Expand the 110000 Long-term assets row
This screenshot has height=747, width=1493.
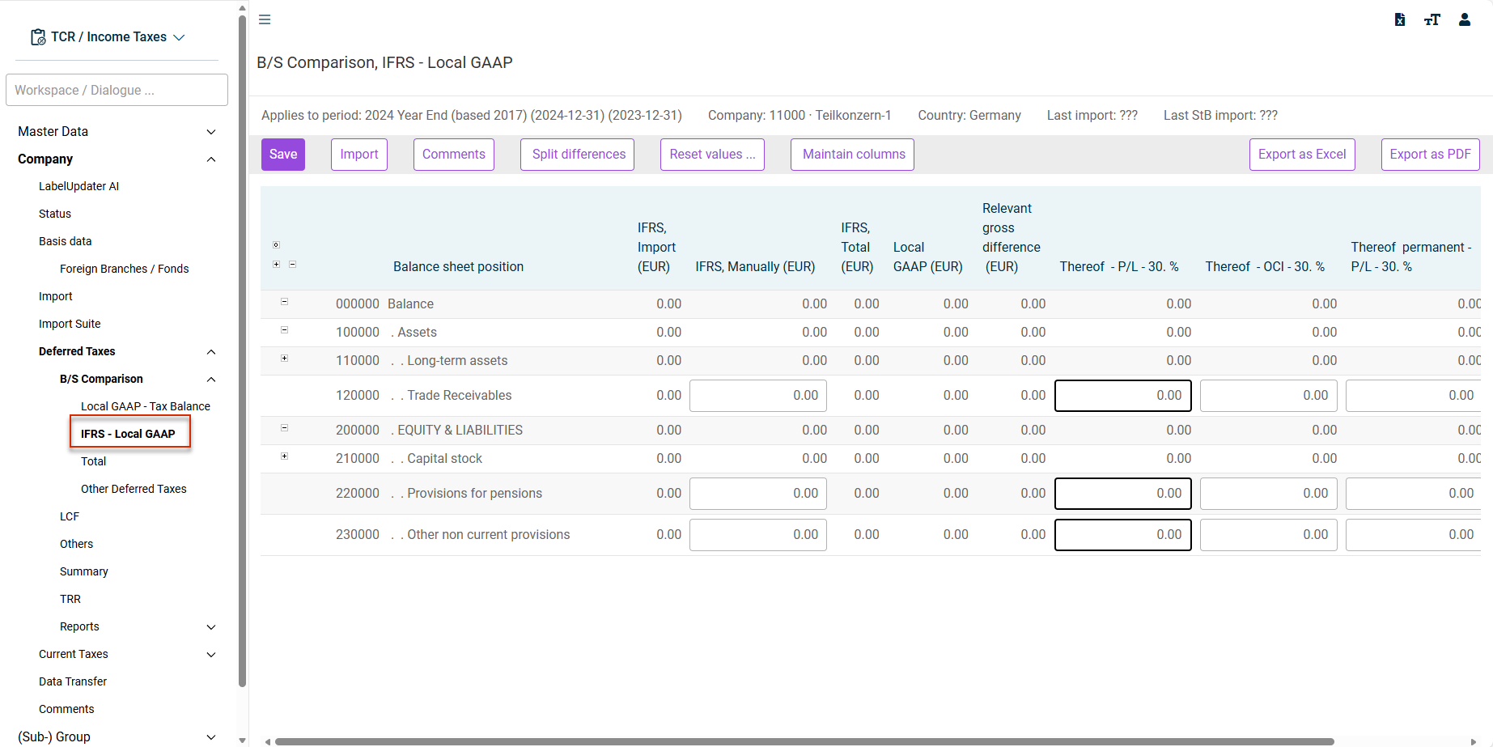click(x=285, y=358)
